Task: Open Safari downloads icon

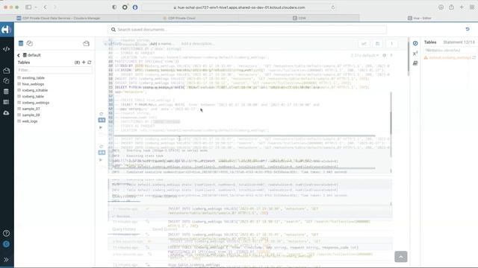Action: pyautogui.click(x=441, y=7)
